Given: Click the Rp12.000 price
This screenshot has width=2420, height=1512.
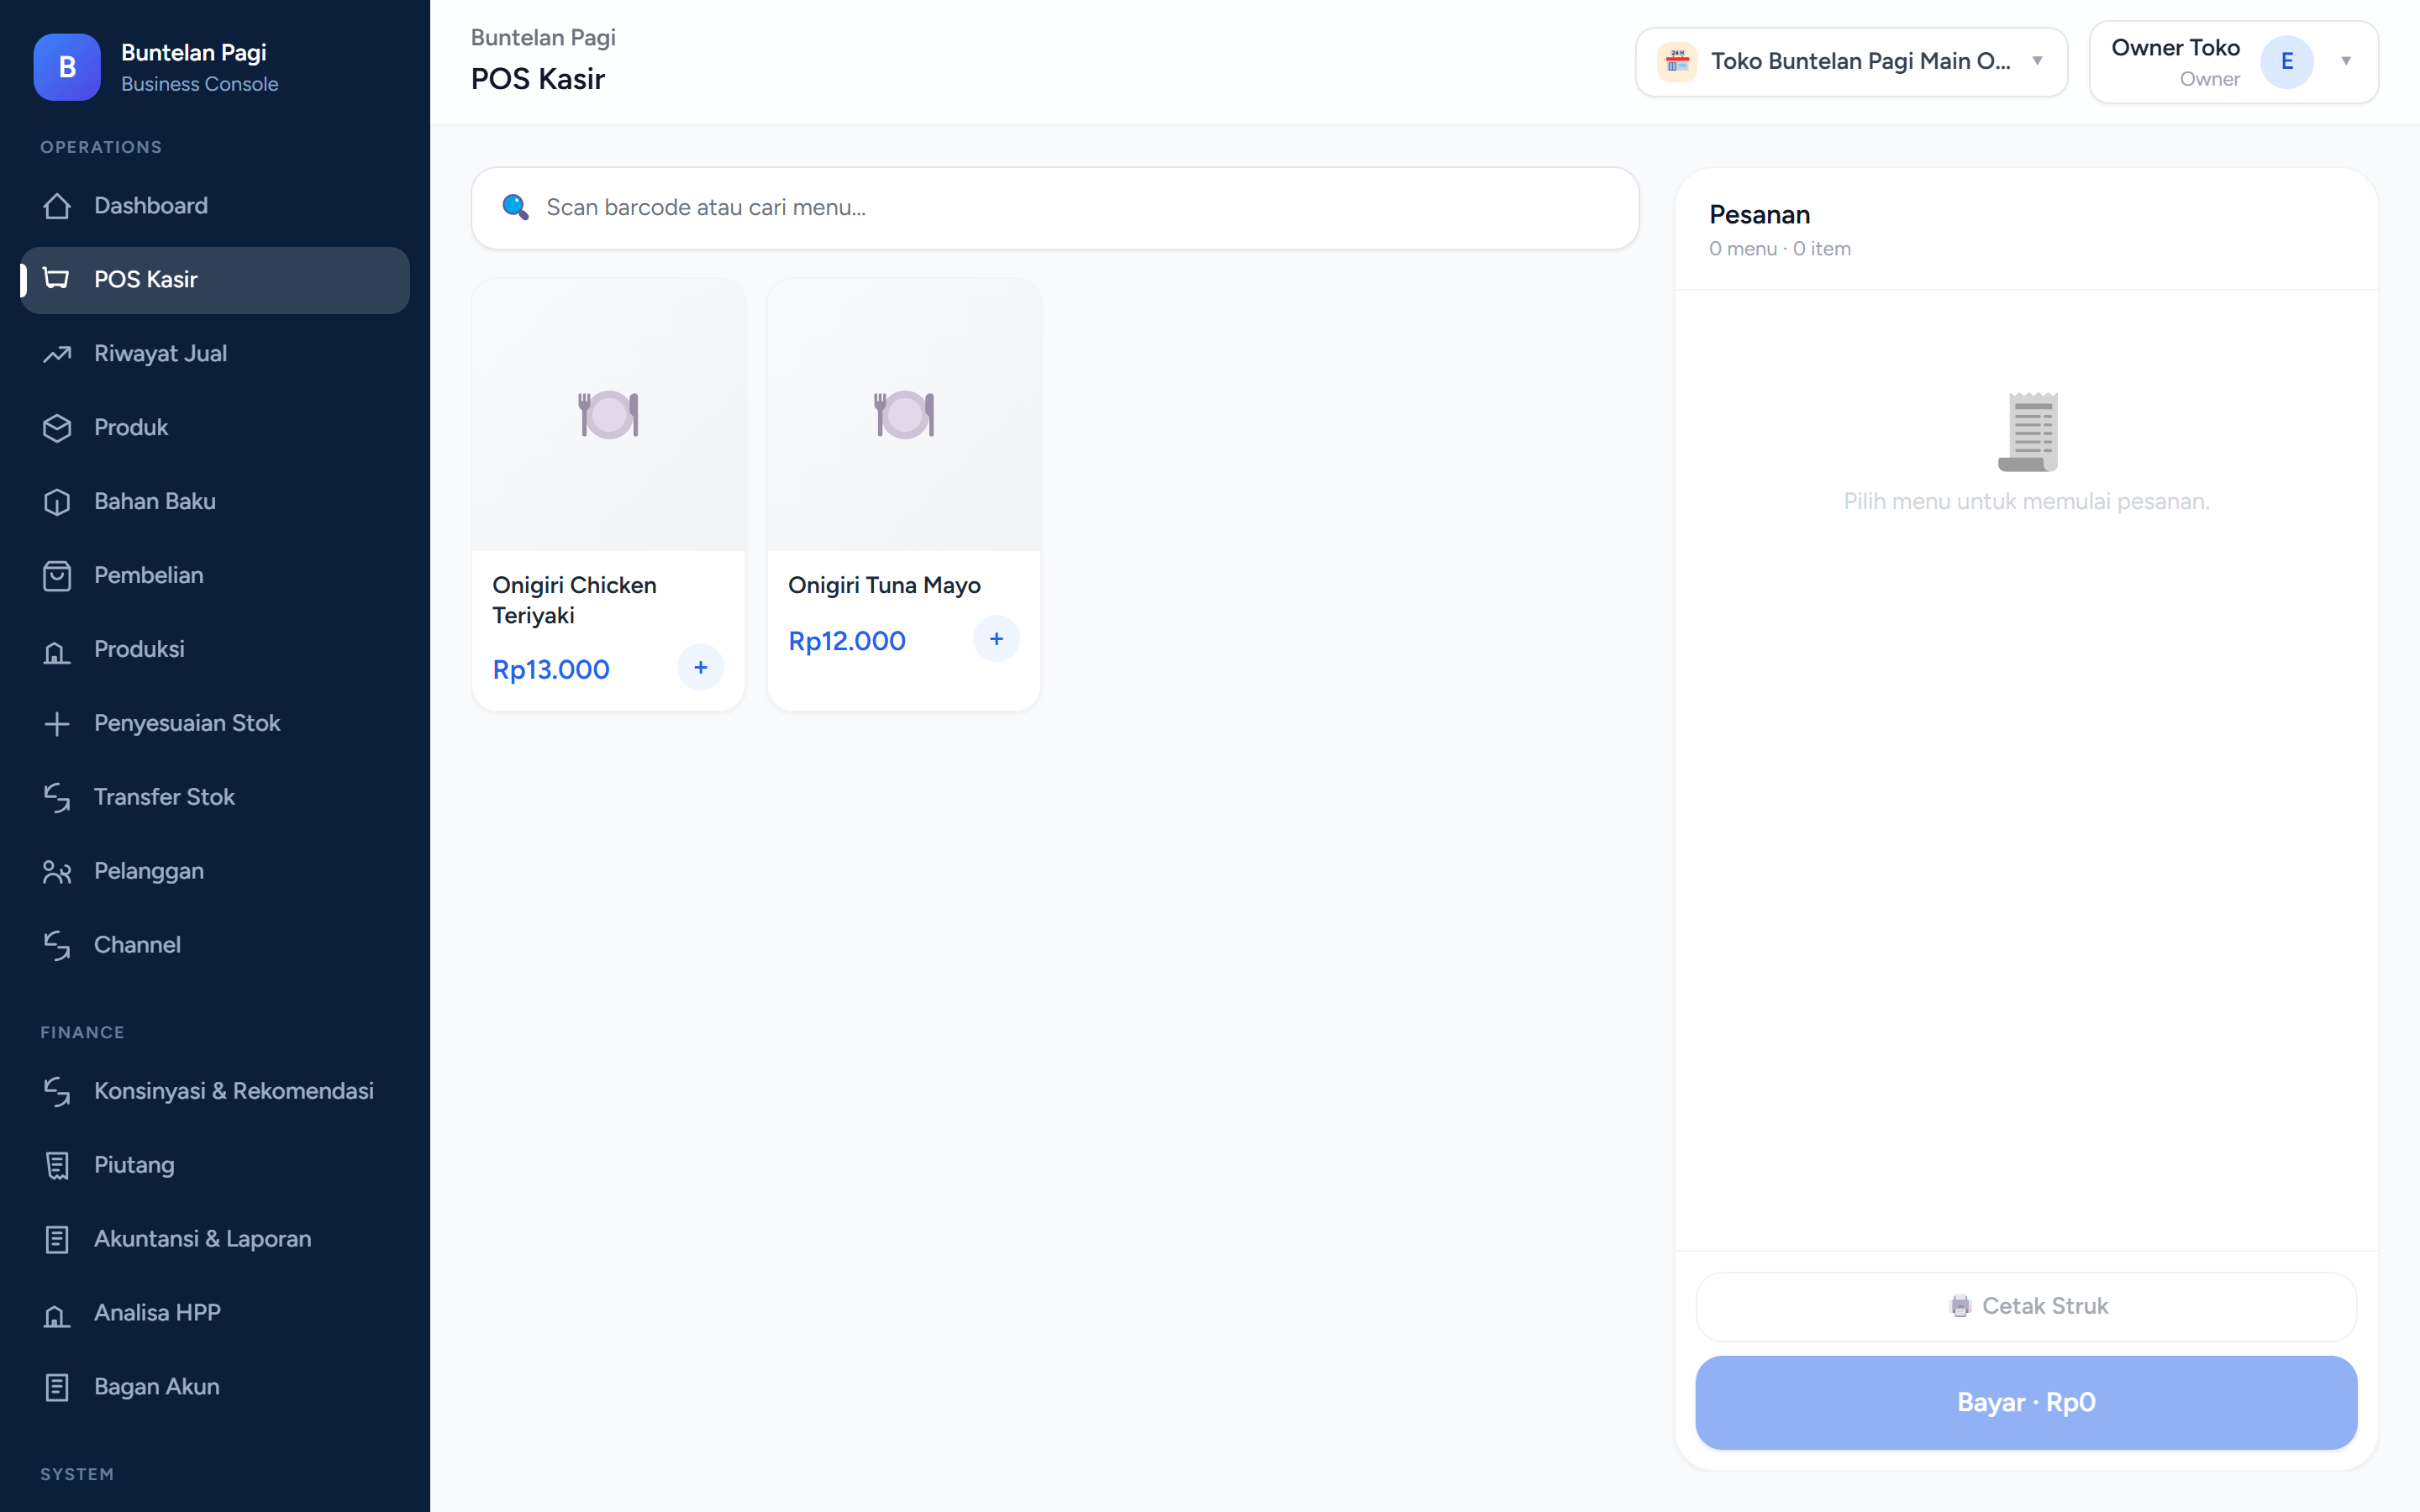Looking at the screenshot, I should [847, 641].
